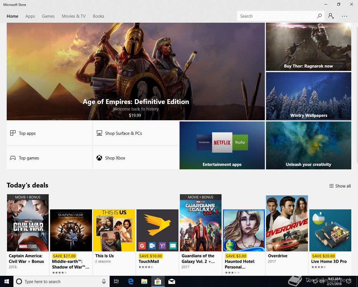Click the 'TouchMail' title text
The image size is (358, 287).
(149, 261)
